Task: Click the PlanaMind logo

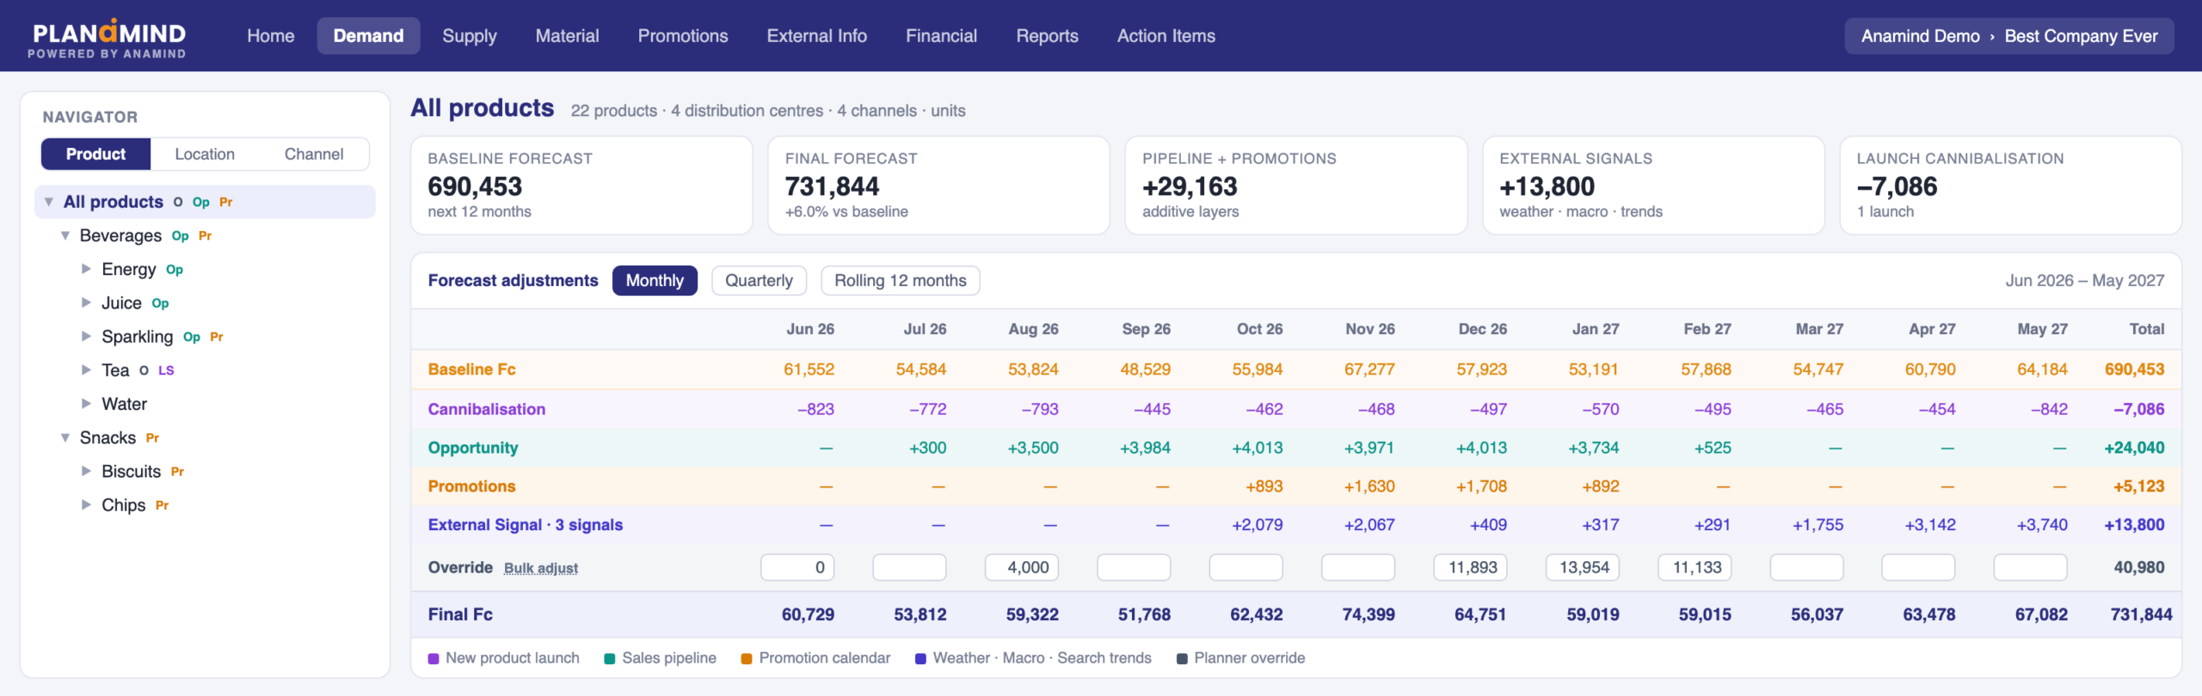Action: [x=108, y=38]
